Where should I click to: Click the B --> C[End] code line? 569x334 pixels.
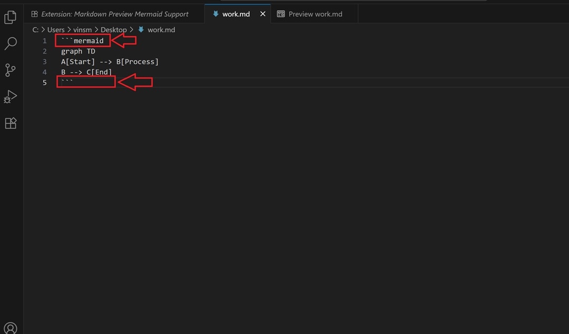click(86, 72)
